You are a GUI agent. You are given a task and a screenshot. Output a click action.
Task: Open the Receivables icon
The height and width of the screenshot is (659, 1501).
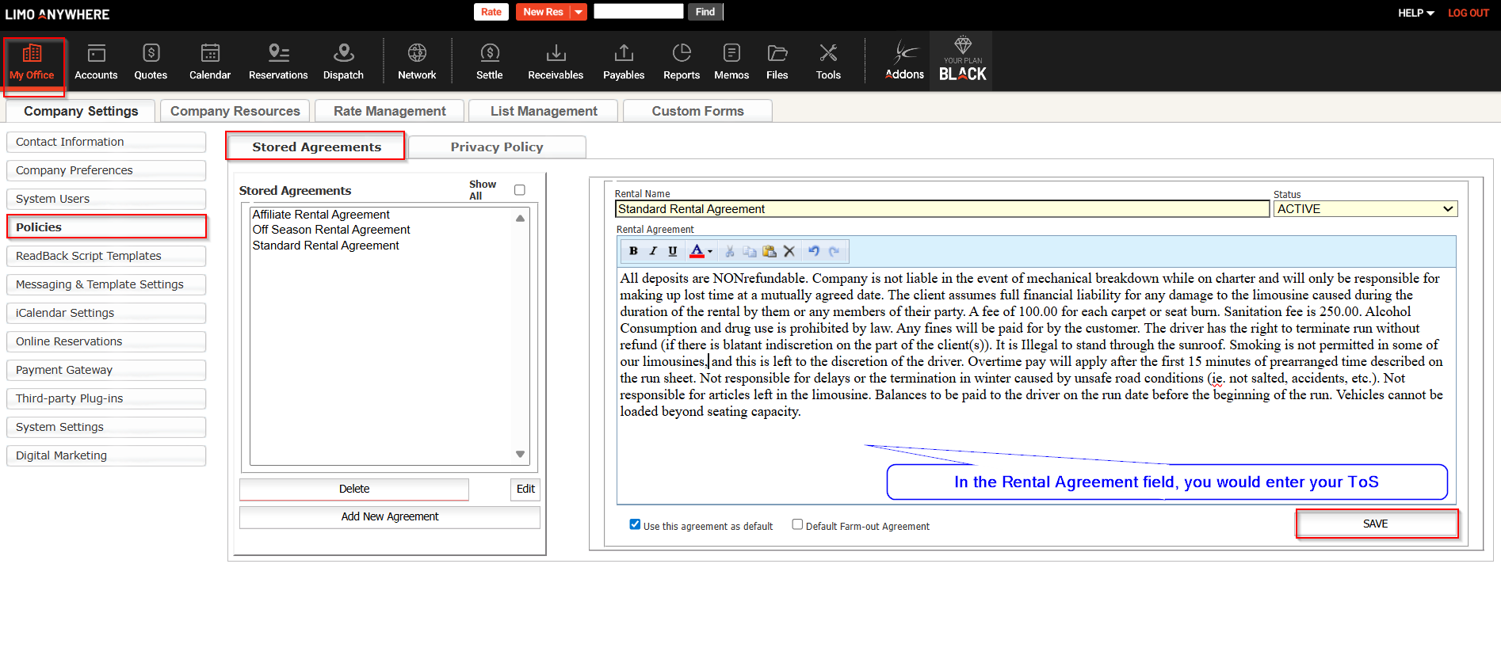556,53
